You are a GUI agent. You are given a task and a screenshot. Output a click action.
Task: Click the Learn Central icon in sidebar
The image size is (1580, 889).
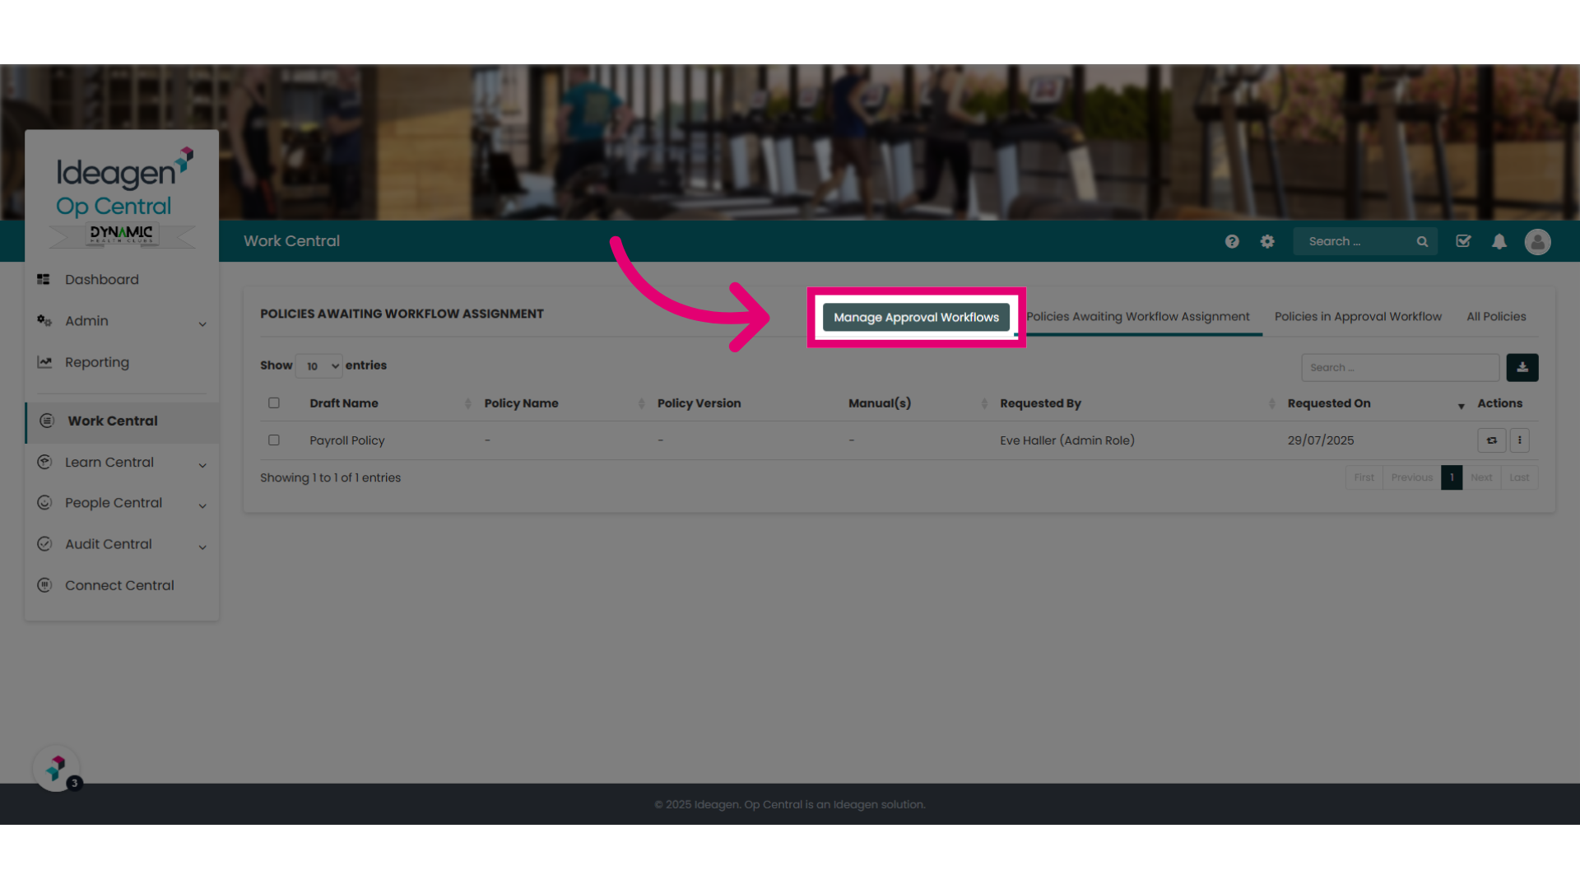click(44, 463)
